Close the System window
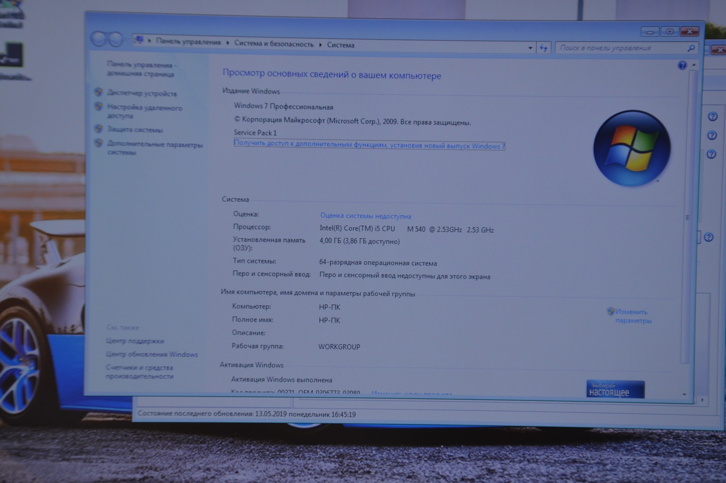The width and height of the screenshot is (726, 483). click(x=690, y=31)
